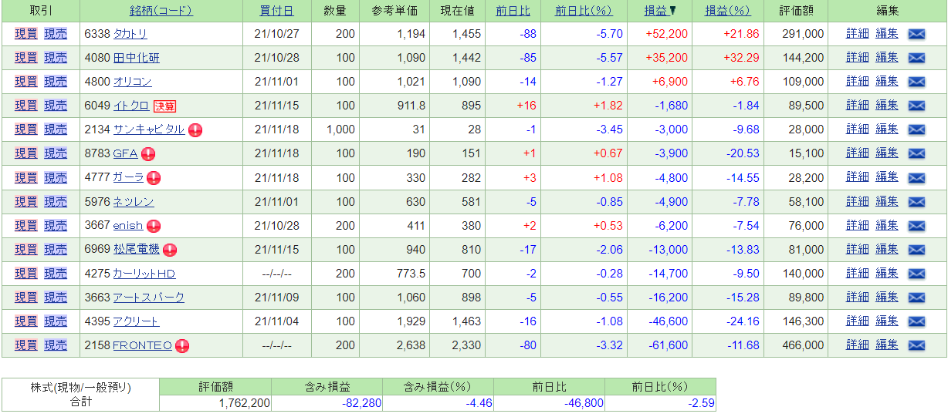Open the タカトリ stock link

click(x=130, y=34)
